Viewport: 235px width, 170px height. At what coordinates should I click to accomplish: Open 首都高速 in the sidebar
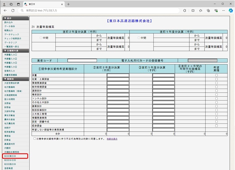pyautogui.click(x=8, y=168)
